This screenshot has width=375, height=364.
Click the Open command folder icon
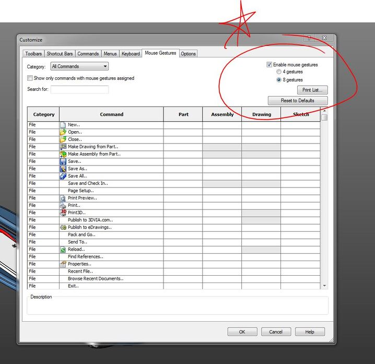pos(63,132)
